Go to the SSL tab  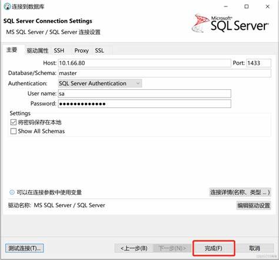(99, 50)
